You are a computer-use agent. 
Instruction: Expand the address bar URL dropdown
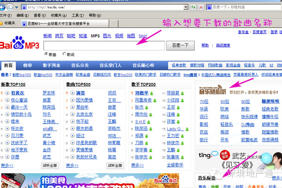click(x=186, y=7)
